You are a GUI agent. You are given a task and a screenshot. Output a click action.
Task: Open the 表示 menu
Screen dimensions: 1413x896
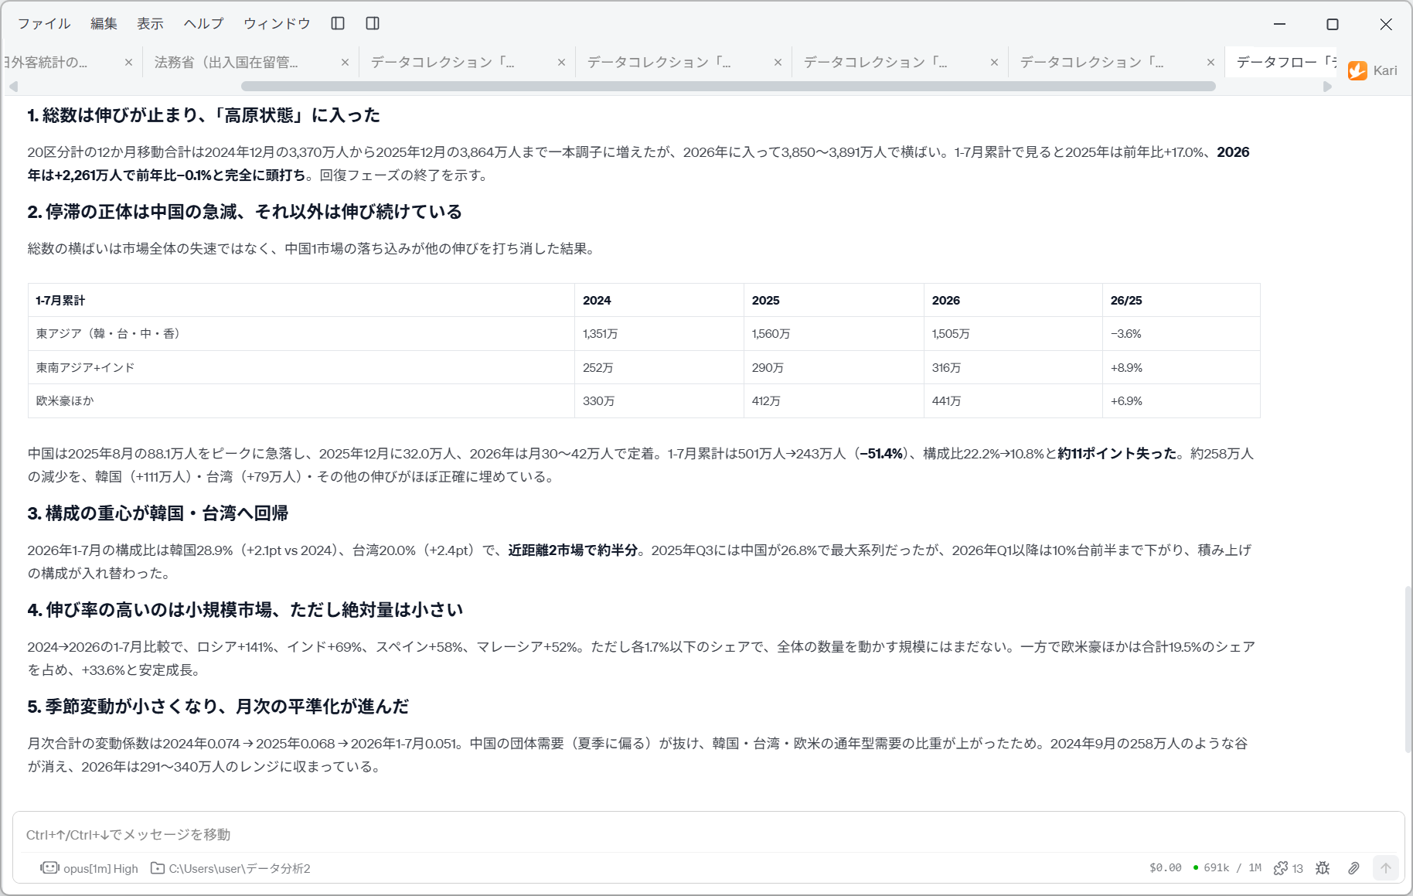(150, 24)
